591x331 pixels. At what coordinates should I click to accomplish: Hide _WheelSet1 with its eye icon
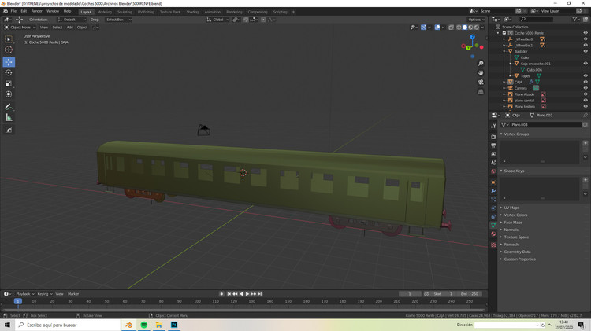[x=585, y=45]
